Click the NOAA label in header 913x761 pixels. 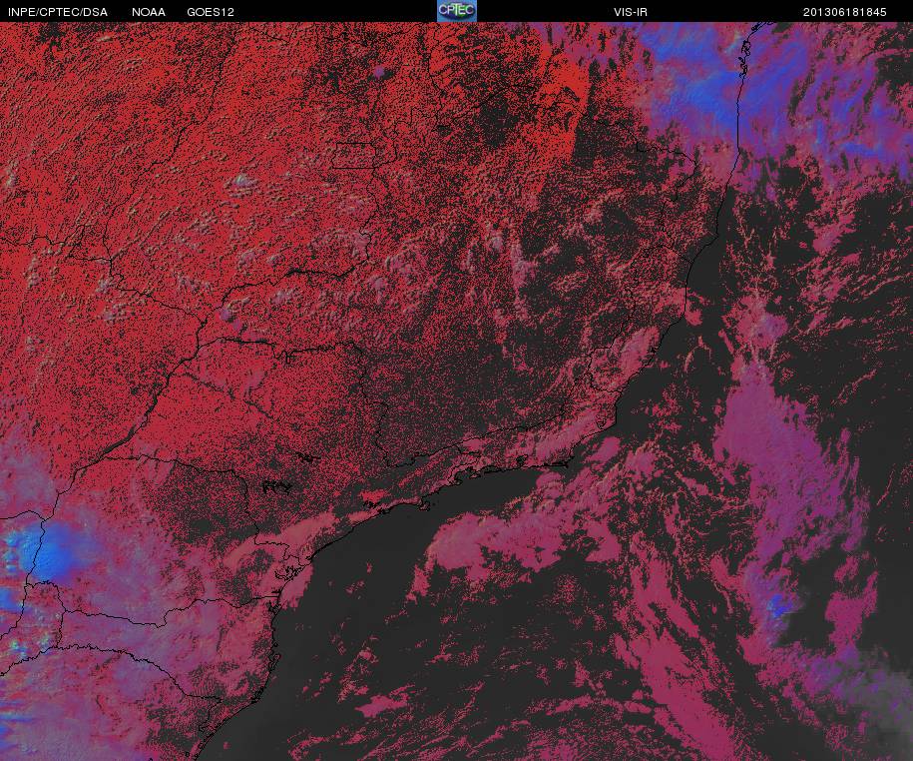click(x=149, y=12)
